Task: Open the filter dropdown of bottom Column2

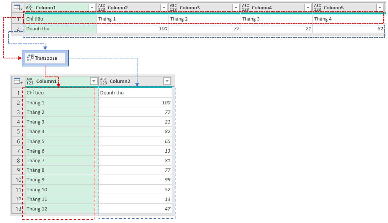Action: (167, 81)
